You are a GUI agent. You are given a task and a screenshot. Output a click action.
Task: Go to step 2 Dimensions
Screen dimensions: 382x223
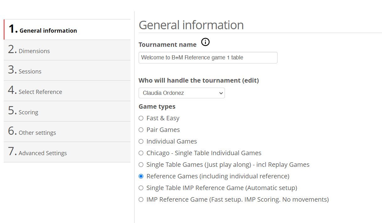(34, 51)
